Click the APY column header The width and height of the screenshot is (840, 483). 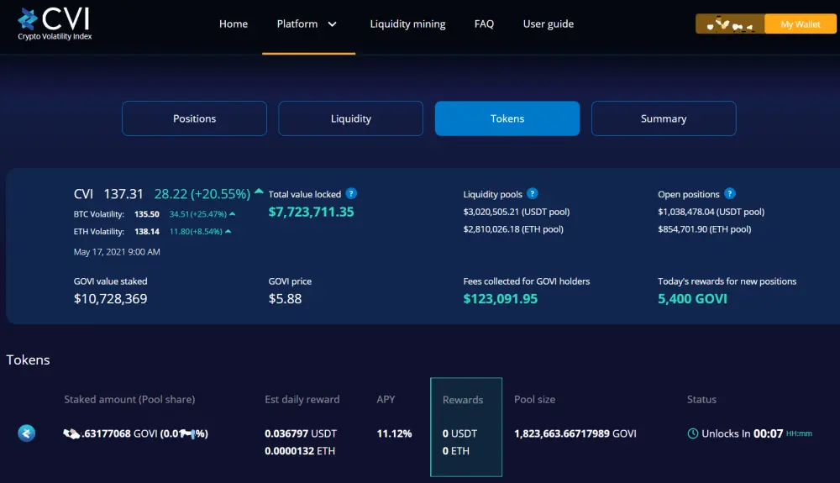coord(386,400)
